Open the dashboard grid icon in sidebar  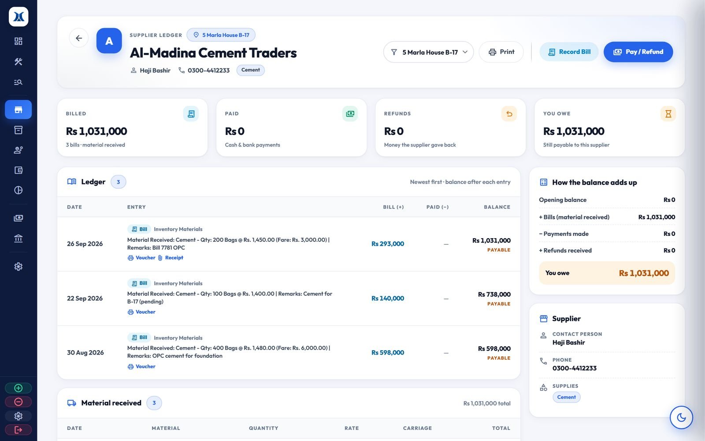pos(18,41)
